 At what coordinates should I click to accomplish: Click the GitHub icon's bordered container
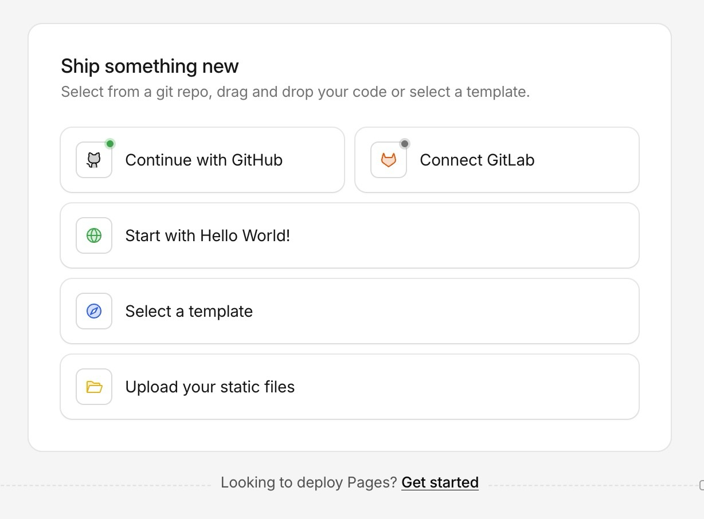pyautogui.click(x=93, y=160)
